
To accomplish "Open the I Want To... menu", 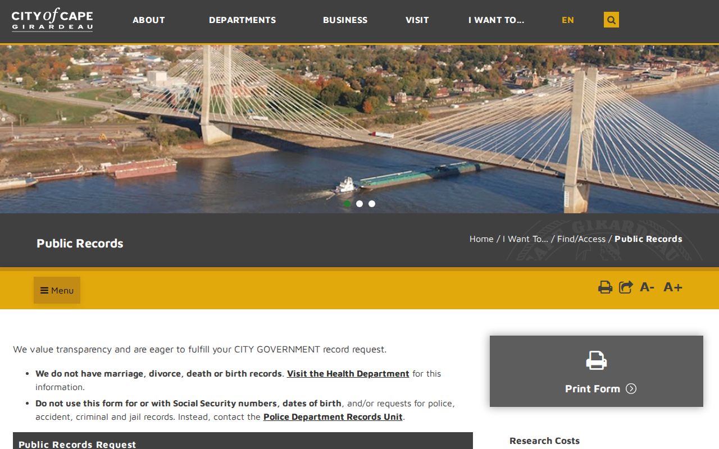I will point(497,20).
